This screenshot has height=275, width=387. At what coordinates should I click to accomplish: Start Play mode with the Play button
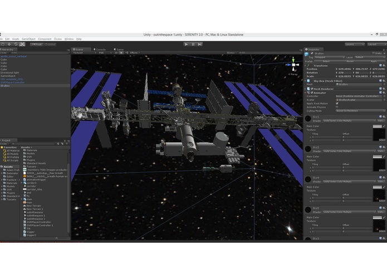(x=187, y=45)
